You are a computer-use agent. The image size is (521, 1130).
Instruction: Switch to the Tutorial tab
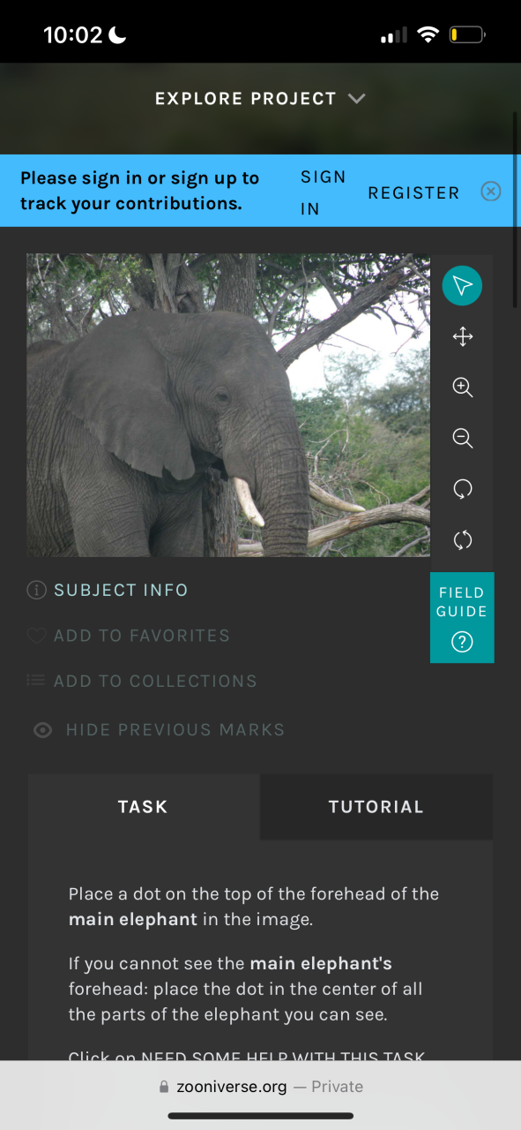376,807
